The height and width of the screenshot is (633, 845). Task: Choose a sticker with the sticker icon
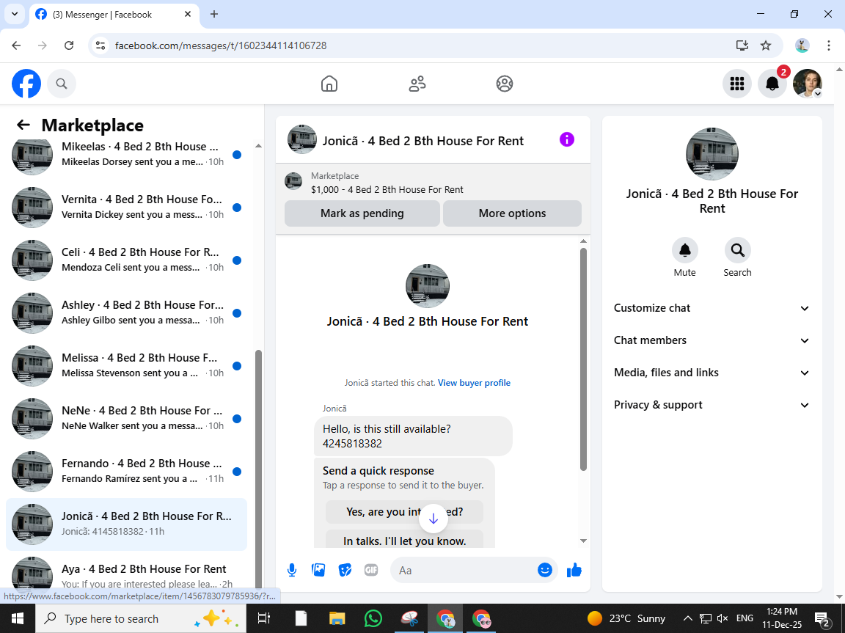pos(345,570)
